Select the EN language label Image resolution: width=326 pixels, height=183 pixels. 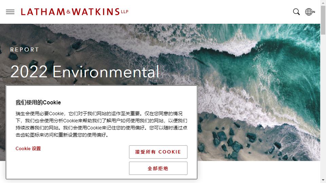point(313,12)
